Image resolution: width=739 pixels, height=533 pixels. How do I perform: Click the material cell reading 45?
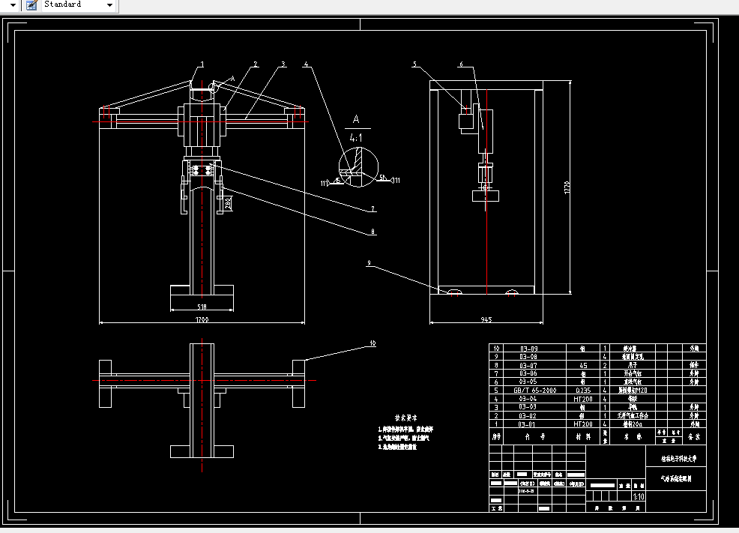[583, 365]
